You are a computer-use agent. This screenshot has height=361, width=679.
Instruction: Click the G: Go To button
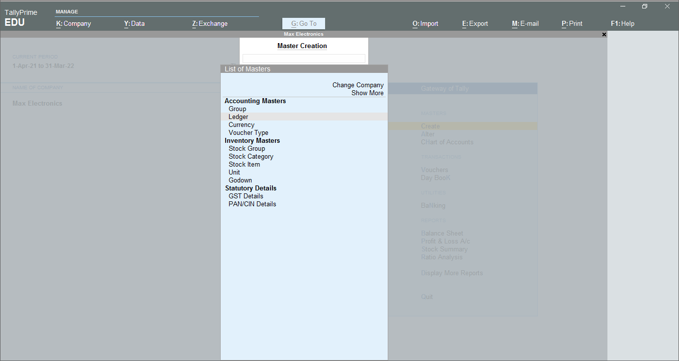[304, 23]
